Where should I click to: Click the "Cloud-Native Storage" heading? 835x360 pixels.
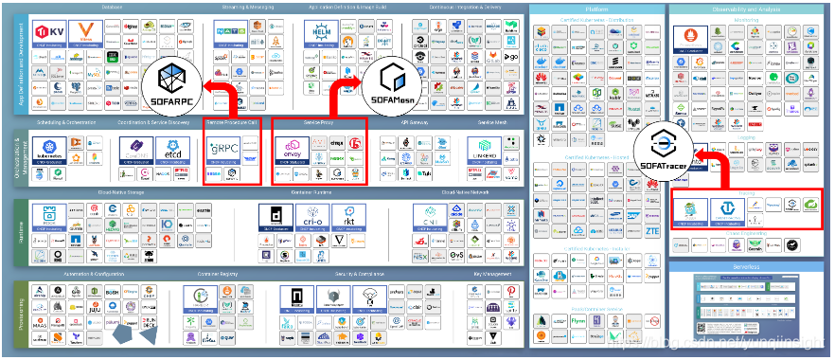point(121,191)
